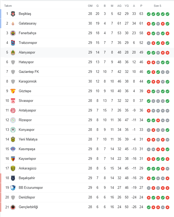Click the OM column header
Viewport: 174px width, 217px height.
point(90,6)
